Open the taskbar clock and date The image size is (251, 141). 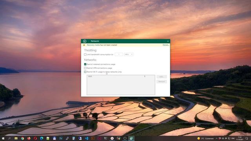[x=240, y=138]
